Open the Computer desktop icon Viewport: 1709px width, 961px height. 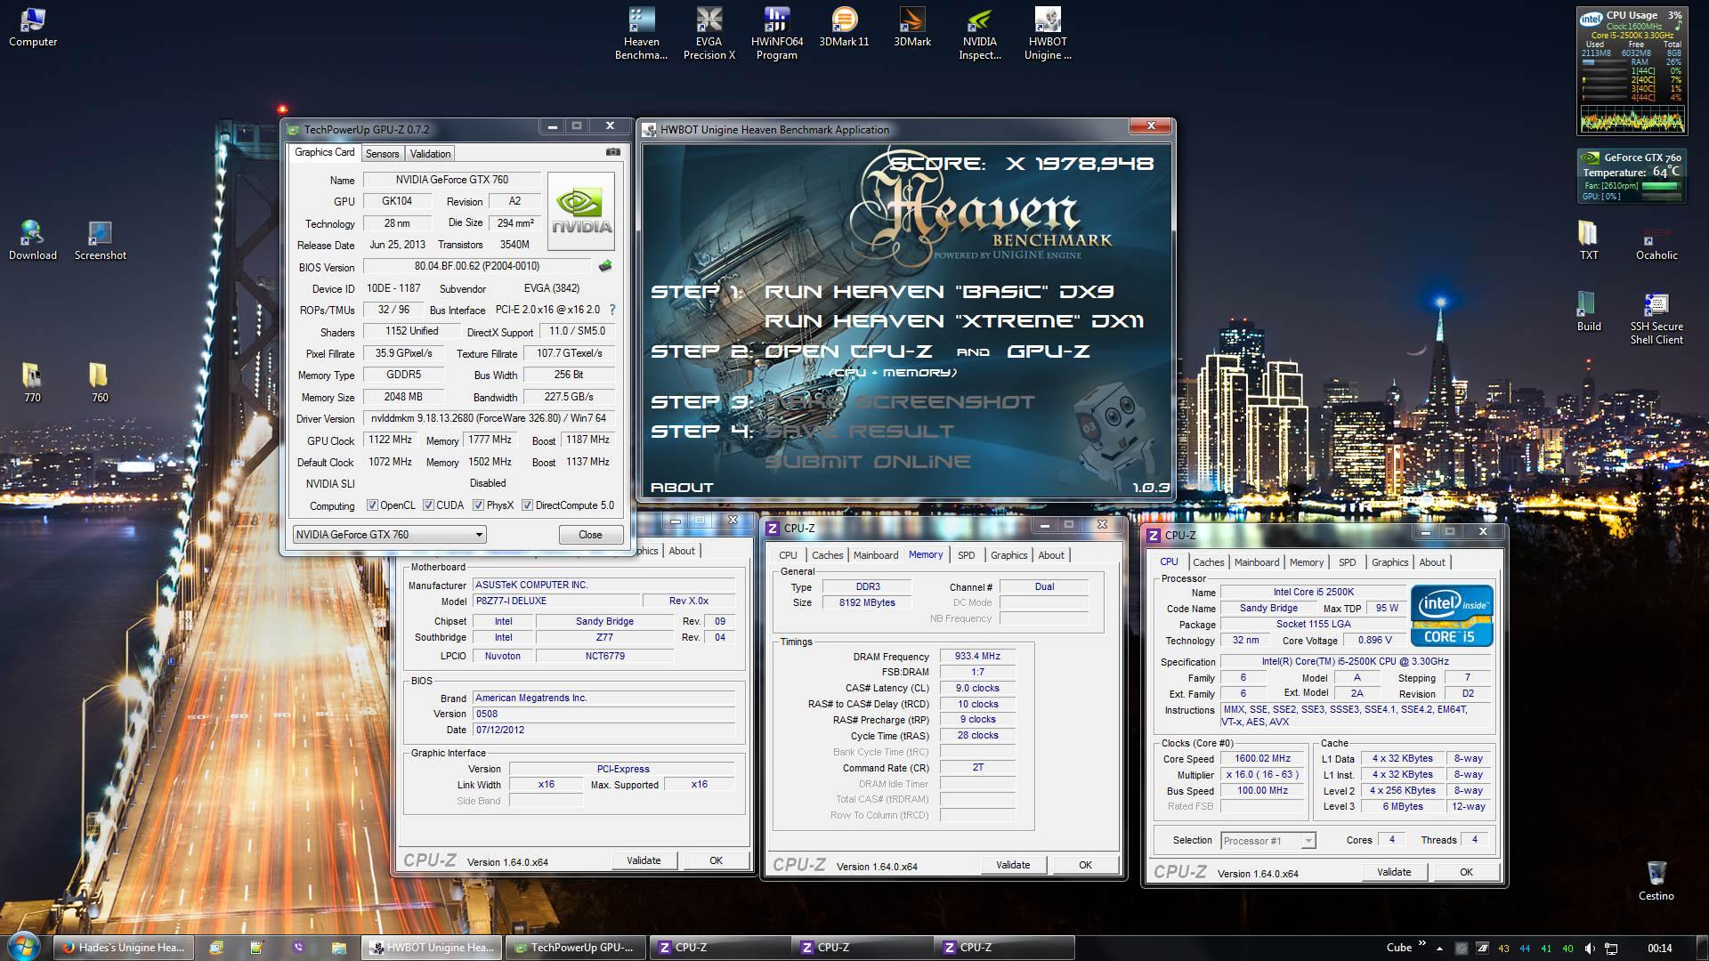[x=32, y=28]
